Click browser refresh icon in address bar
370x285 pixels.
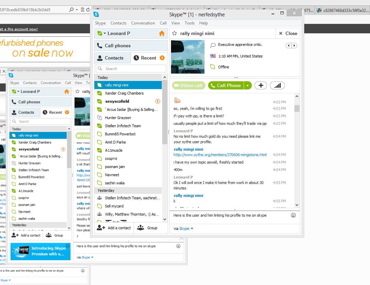88,10
